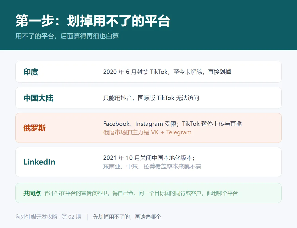Select the text 2021 年 10 月关闭中国本地化版本
297x228 pixels.
click(x=148, y=158)
